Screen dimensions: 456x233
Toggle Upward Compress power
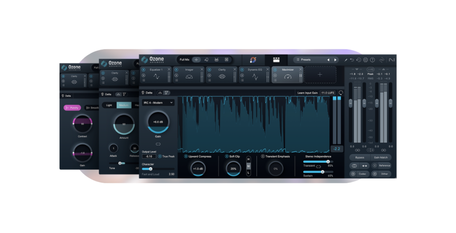[x=186, y=157]
